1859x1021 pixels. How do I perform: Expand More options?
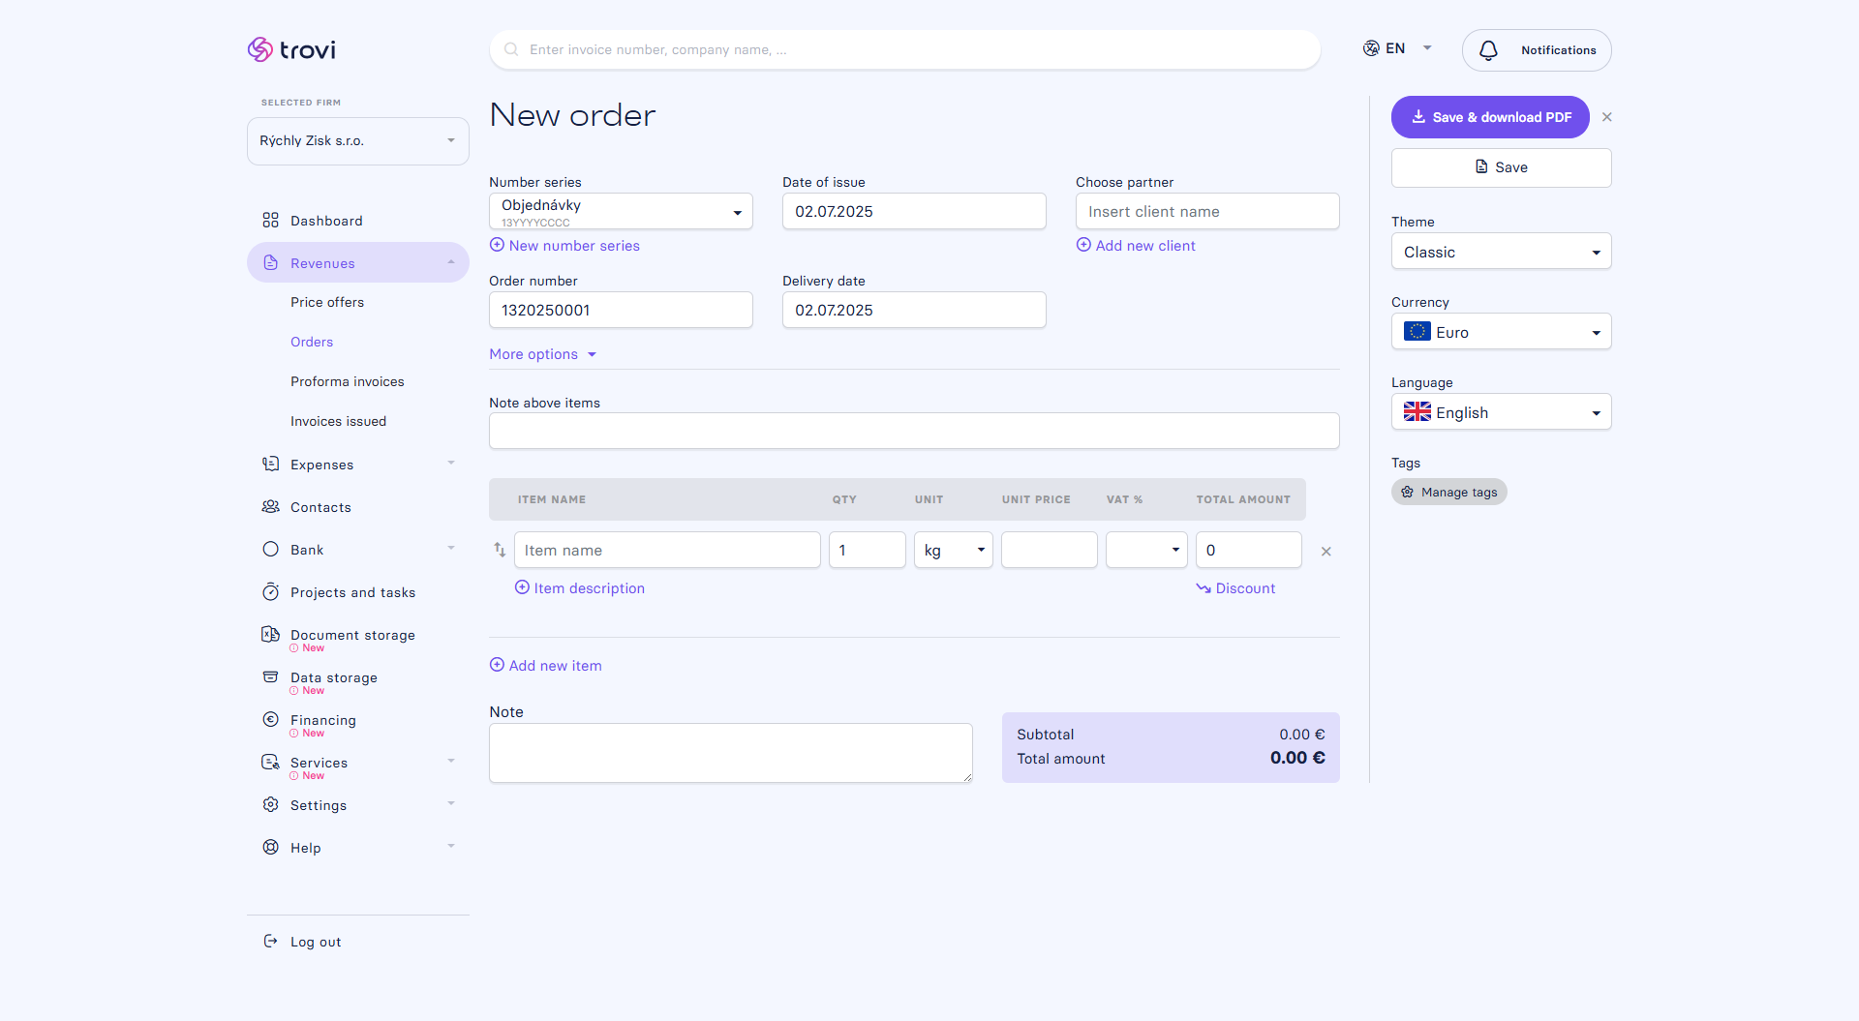tap(543, 354)
